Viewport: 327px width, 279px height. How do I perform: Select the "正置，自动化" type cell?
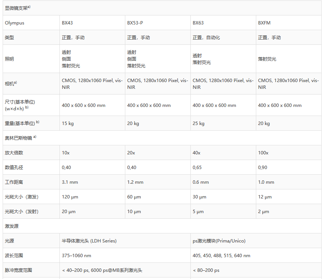(206, 38)
